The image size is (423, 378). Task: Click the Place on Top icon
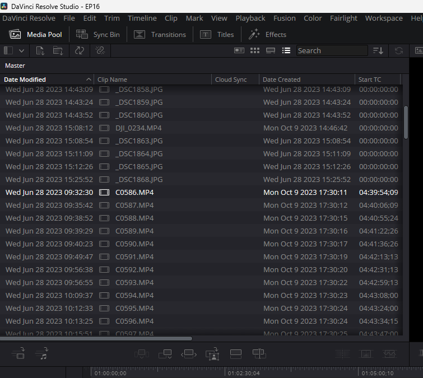pyautogui.click(x=235, y=354)
